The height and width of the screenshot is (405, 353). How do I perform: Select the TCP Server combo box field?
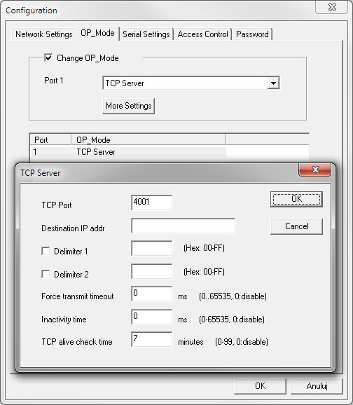point(191,83)
